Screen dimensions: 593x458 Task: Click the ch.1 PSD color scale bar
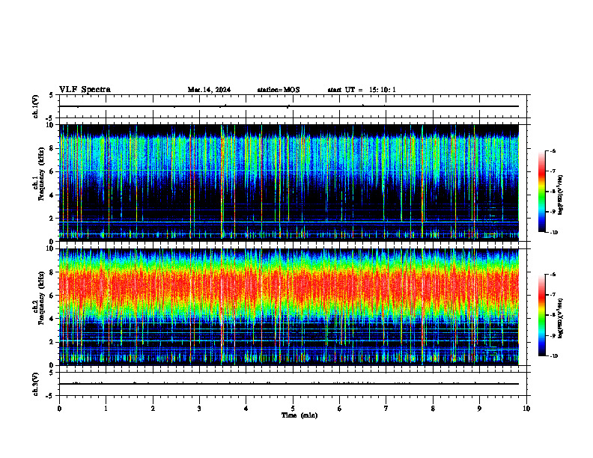(x=541, y=192)
